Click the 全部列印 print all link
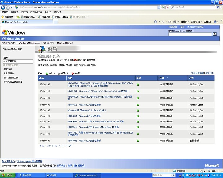This screenshot has width=223, height=178. [209, 73]
